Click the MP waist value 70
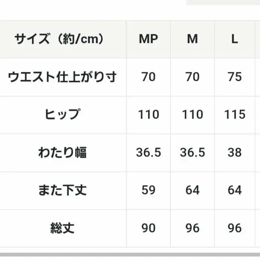260x260 pixels. pos(148,77)
